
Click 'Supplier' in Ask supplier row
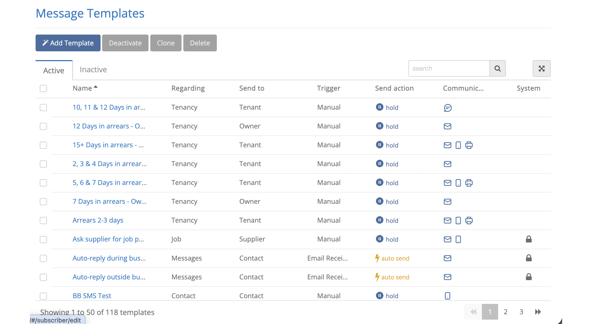[x=252, y=239]
